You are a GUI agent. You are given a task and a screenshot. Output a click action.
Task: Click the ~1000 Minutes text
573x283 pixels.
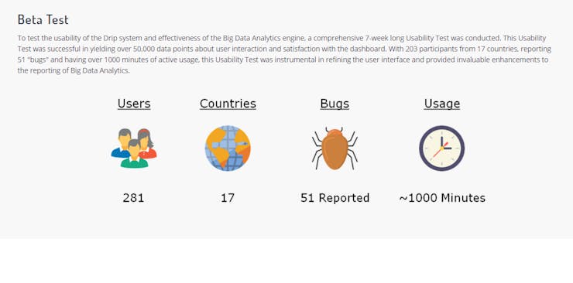coord(442,198)
